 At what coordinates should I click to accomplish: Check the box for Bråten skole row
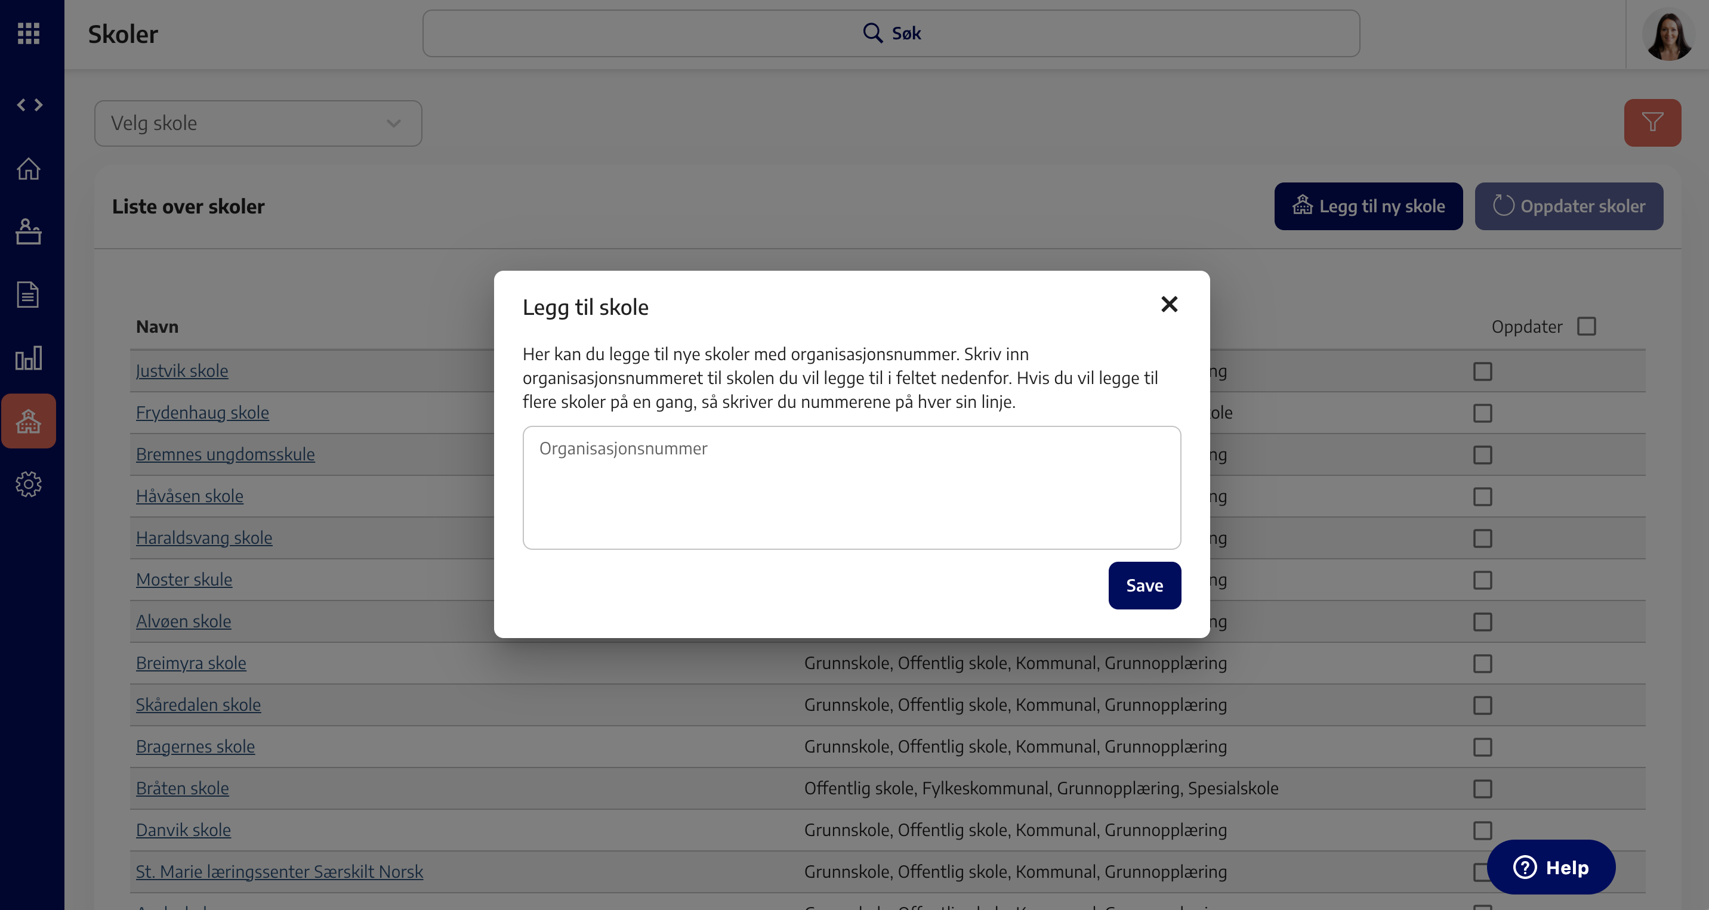[x=1482, y=789]
